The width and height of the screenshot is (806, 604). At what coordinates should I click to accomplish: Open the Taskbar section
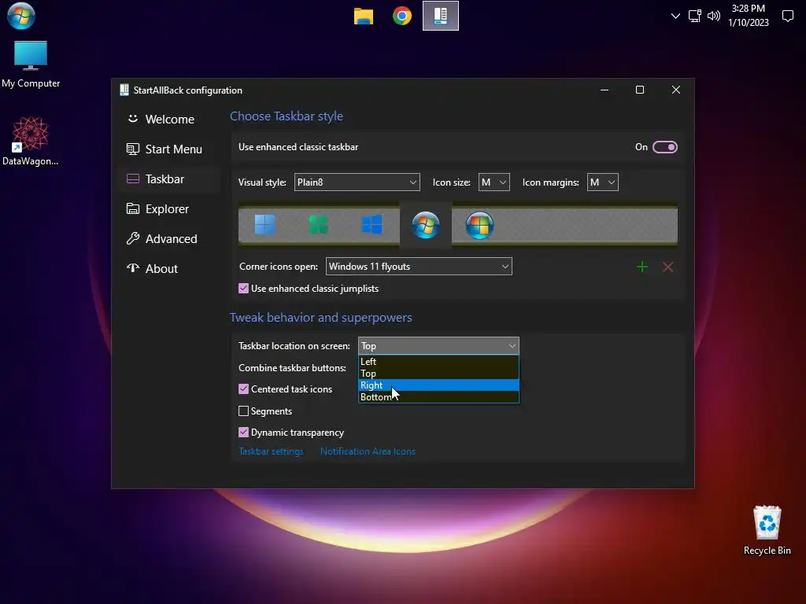pyautogui.click(x=169, y=179)
